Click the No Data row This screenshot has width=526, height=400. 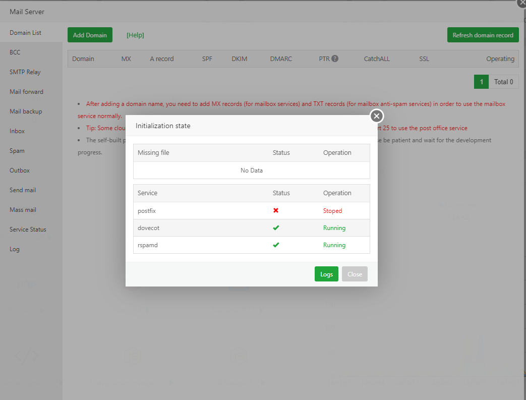pyautogui.click(x=252, y=170)
